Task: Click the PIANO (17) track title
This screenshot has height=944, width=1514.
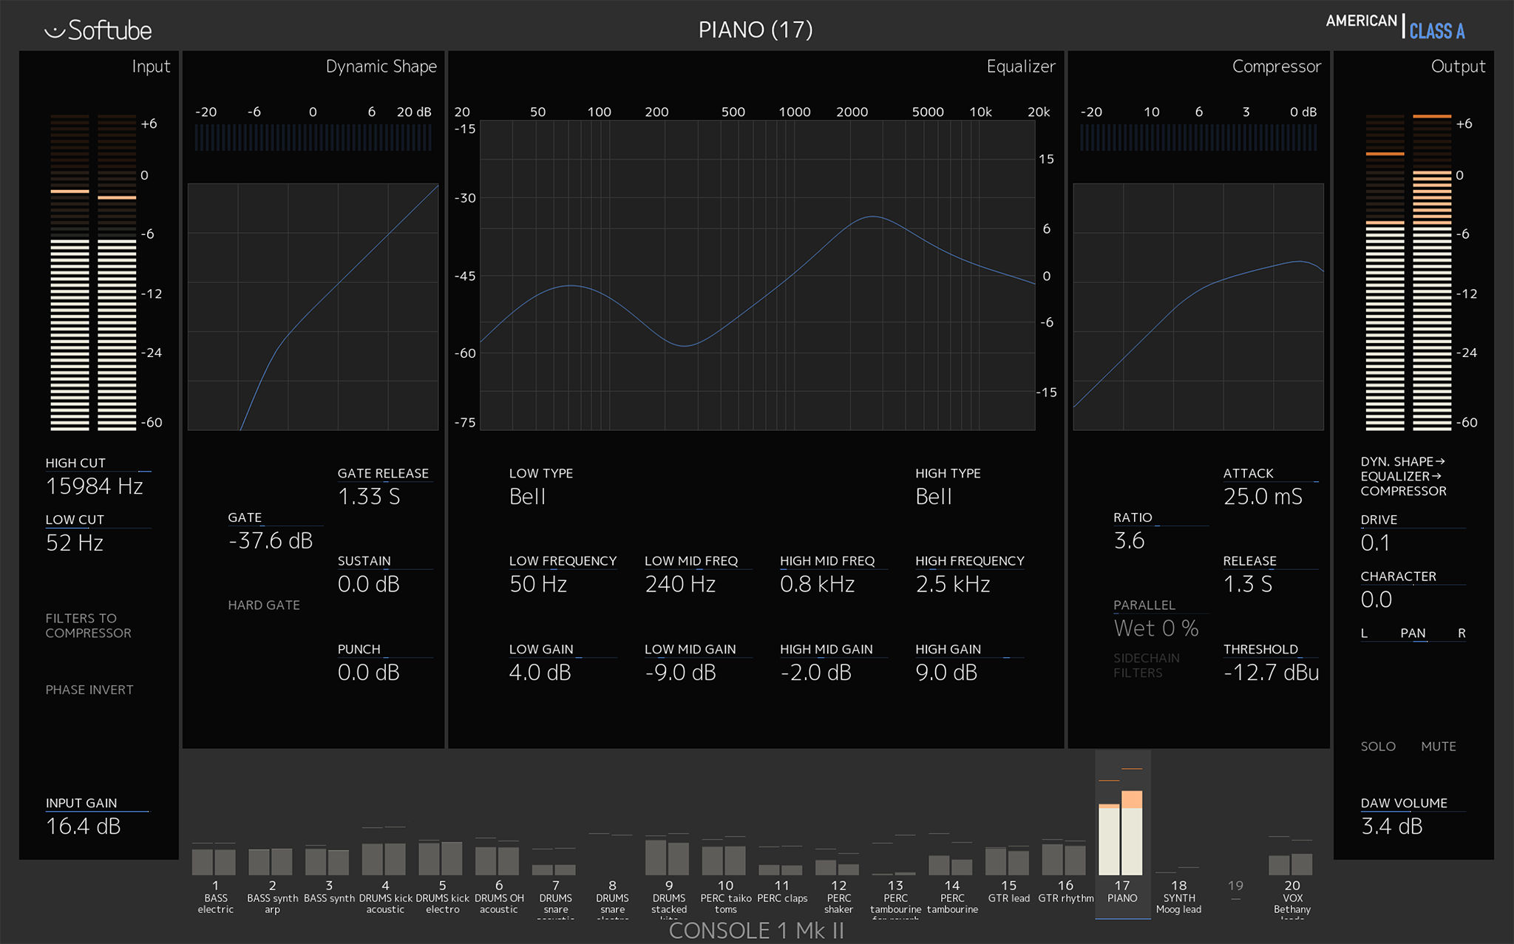Action: pos(756,30)
